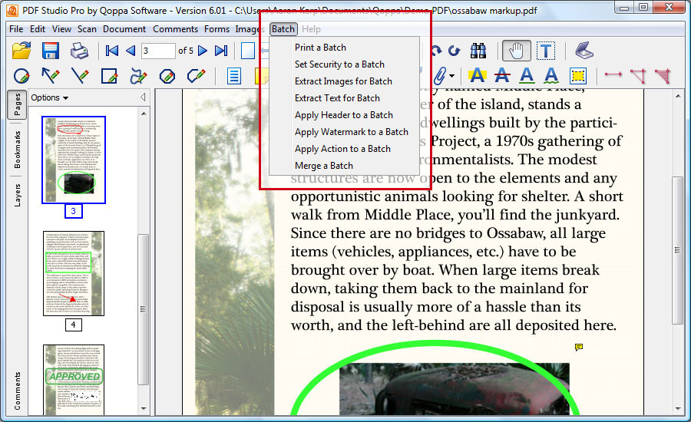
Task: Choose Merge a Batch
Action: [x=344, y=166]
